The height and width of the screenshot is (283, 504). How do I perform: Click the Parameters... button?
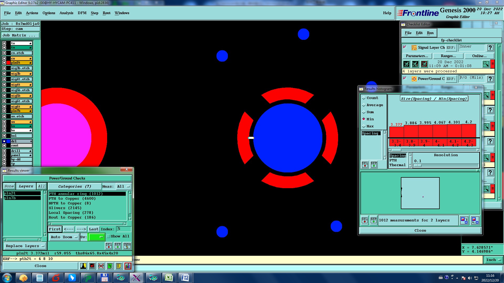point(417,56)
